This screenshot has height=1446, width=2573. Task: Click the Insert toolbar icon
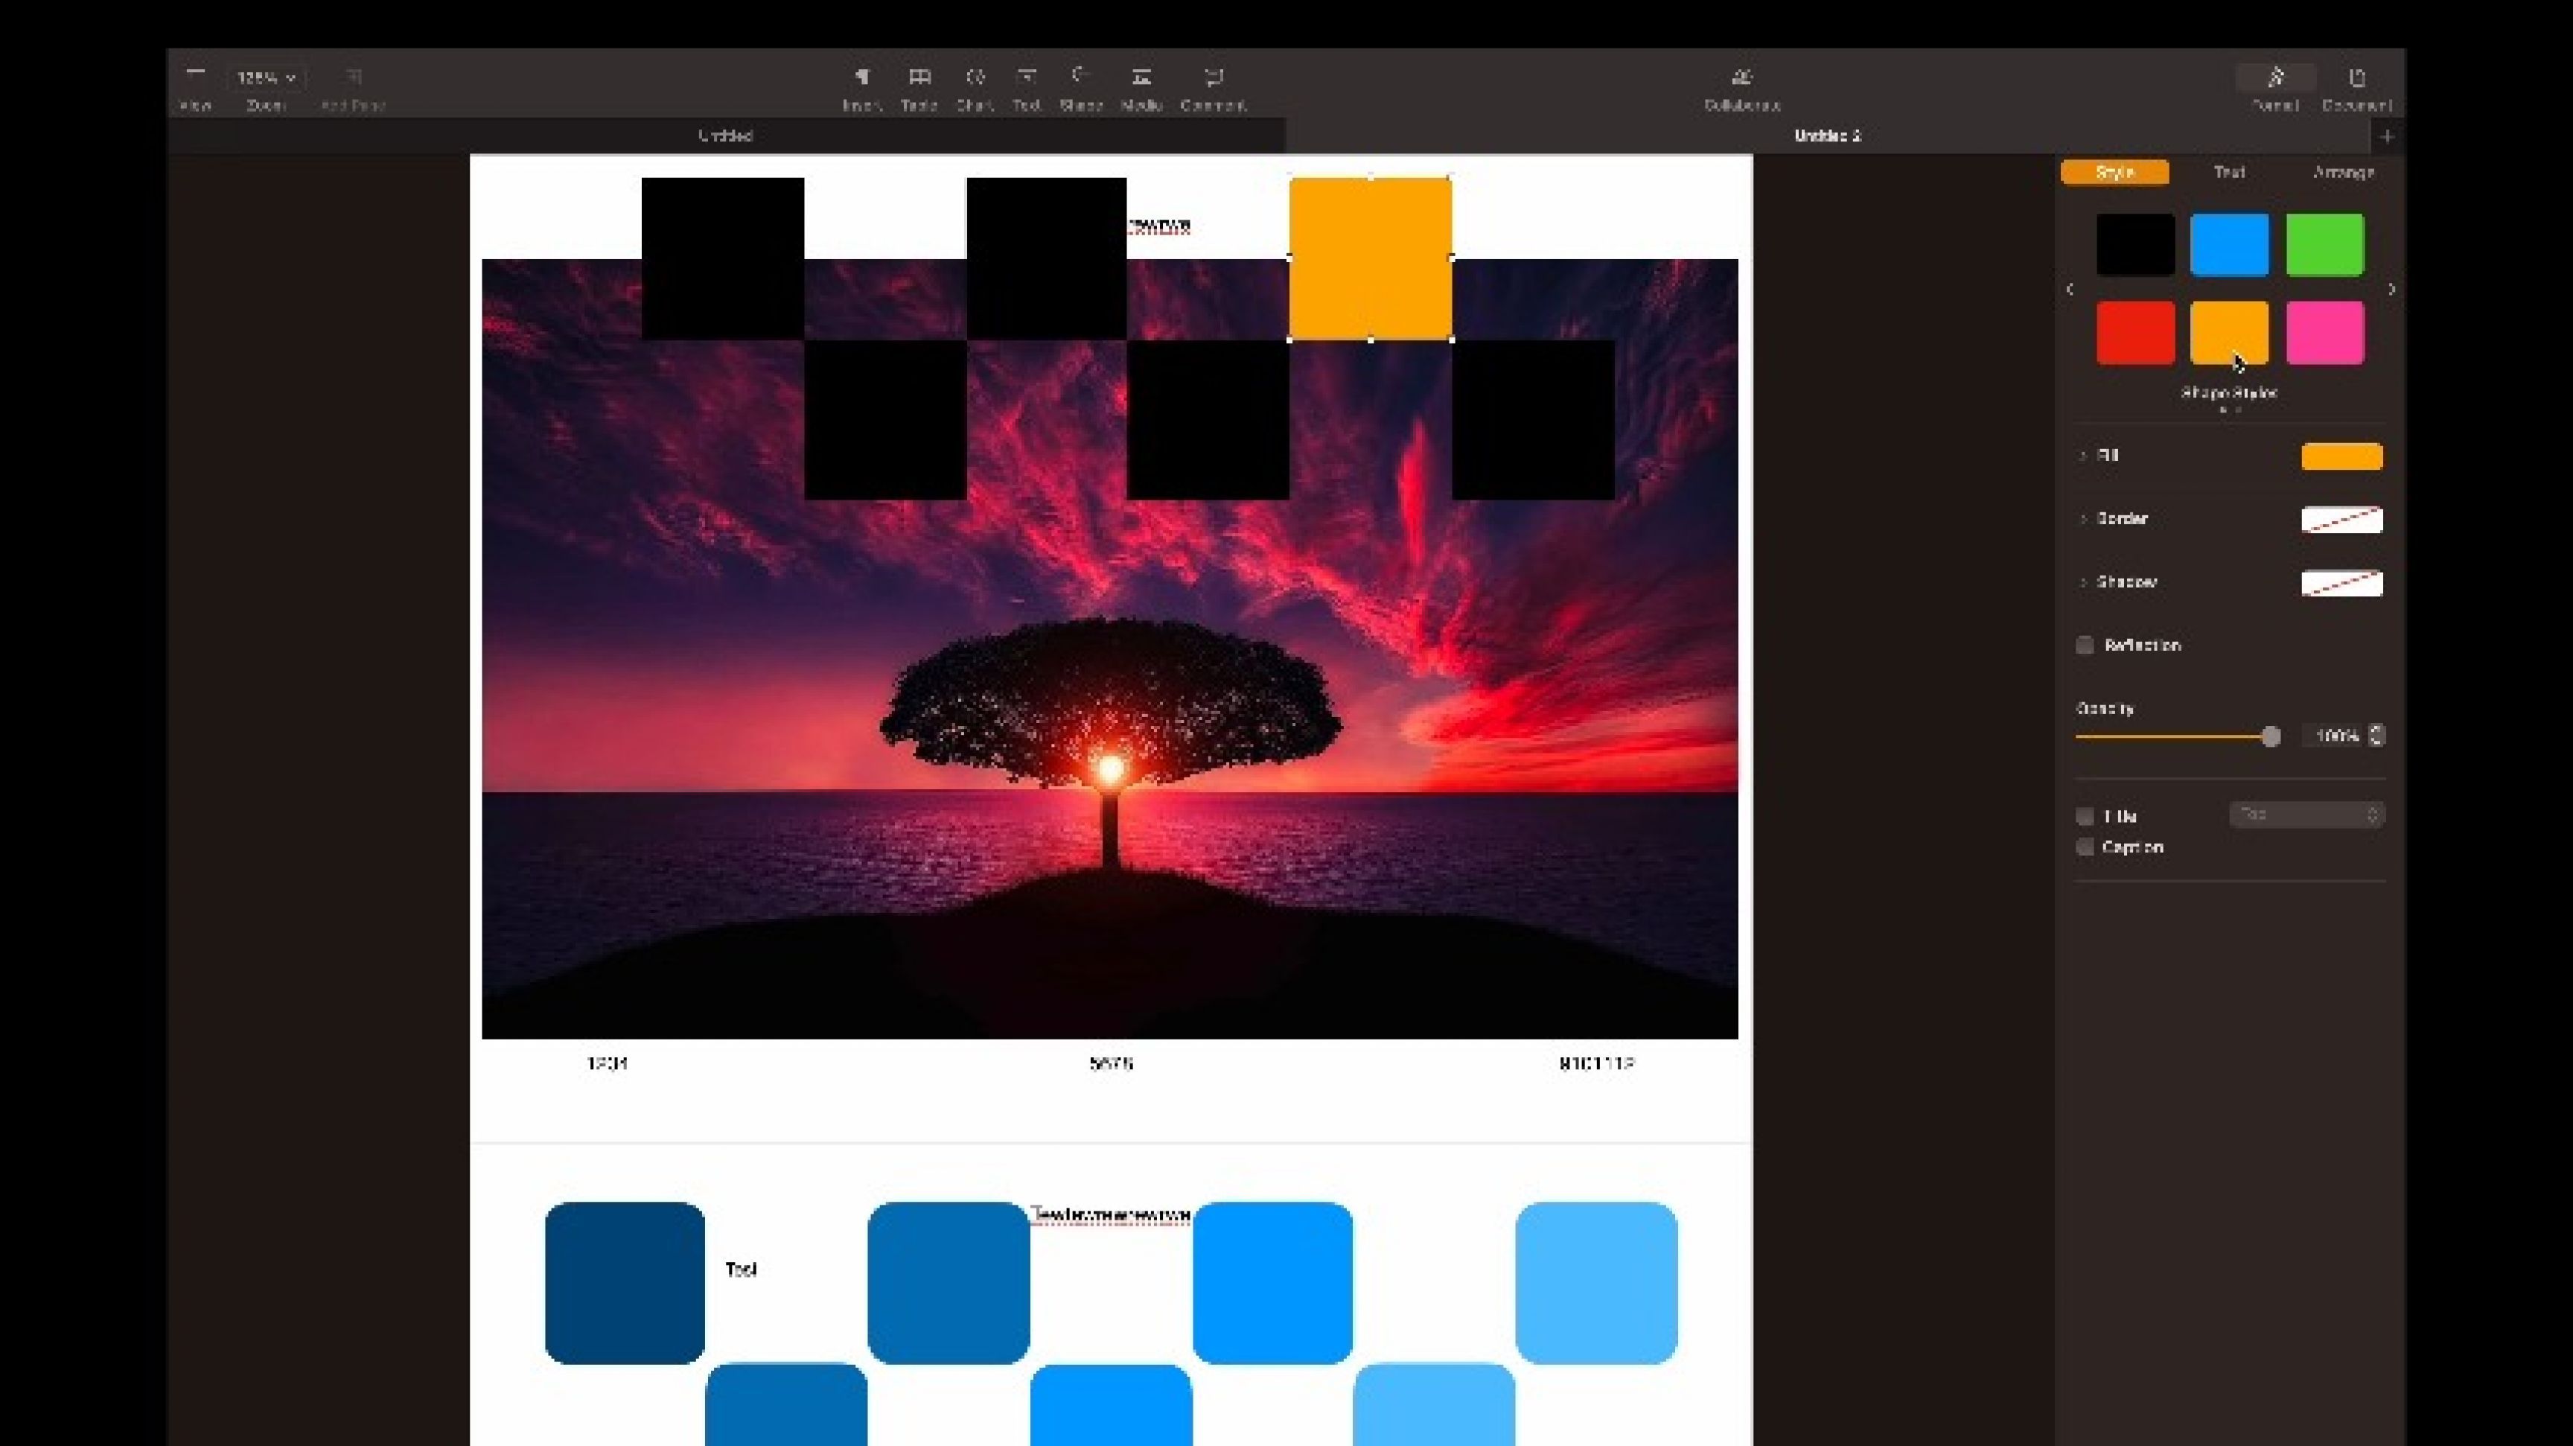[x=862, y=77]
